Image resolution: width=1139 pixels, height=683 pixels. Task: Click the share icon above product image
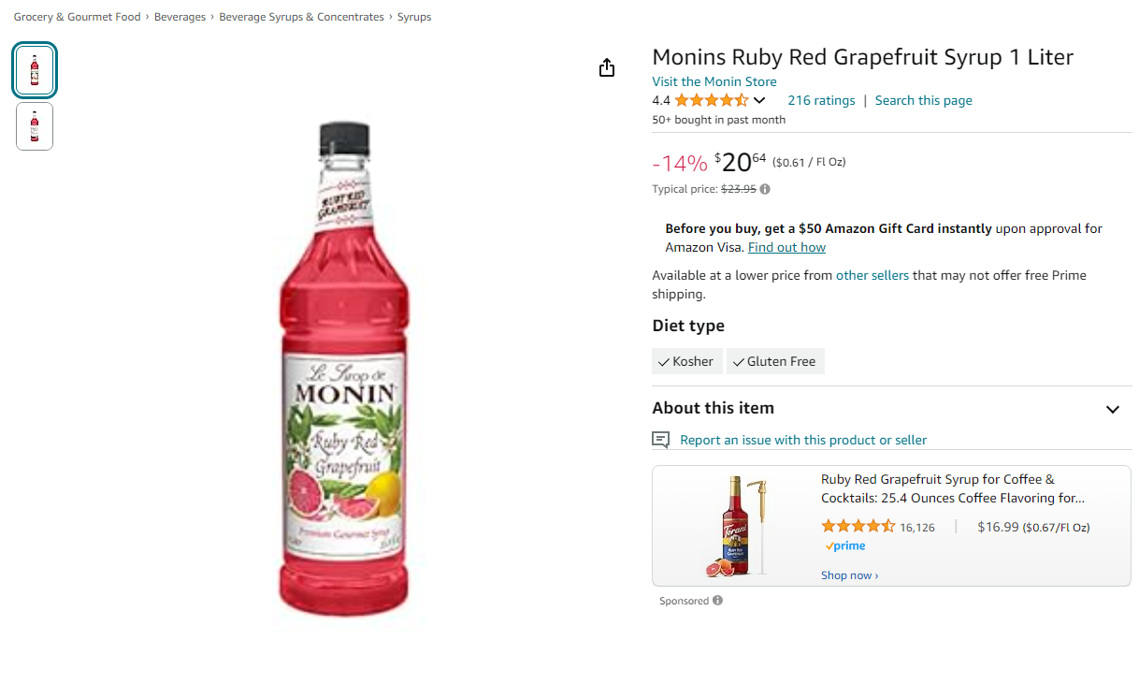click(607, 67)
